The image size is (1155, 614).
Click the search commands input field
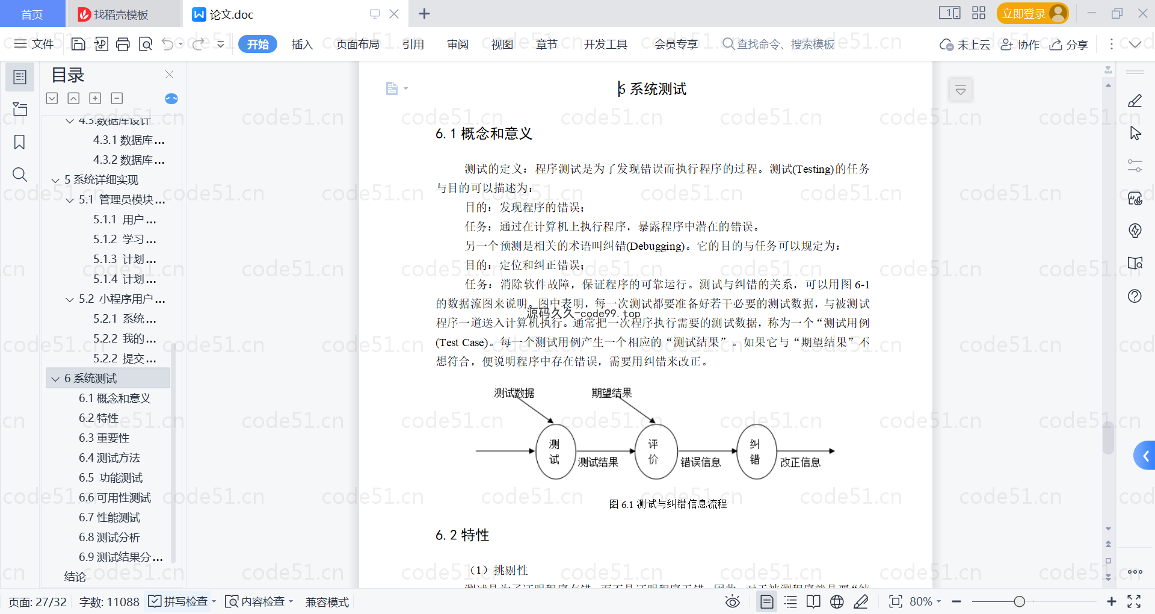[779, 44]
